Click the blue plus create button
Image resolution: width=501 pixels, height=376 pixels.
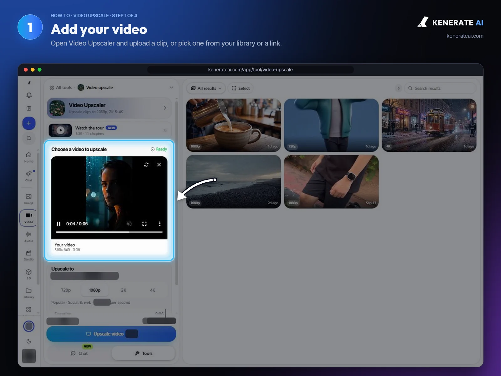pyautogui.click(x=29, y=123)
